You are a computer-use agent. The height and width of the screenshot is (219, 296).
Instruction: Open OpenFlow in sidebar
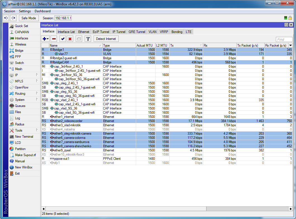pyautogui.click(x=22, y=87)
